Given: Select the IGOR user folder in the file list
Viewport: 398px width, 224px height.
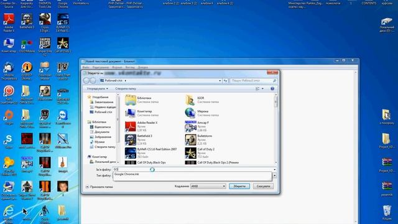Looking at the screenshot, I should 202,100.
